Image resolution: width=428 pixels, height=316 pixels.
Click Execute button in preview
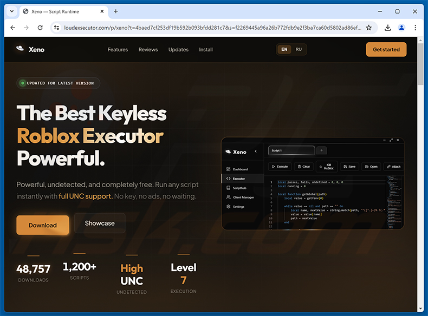[x=280, y=167]
